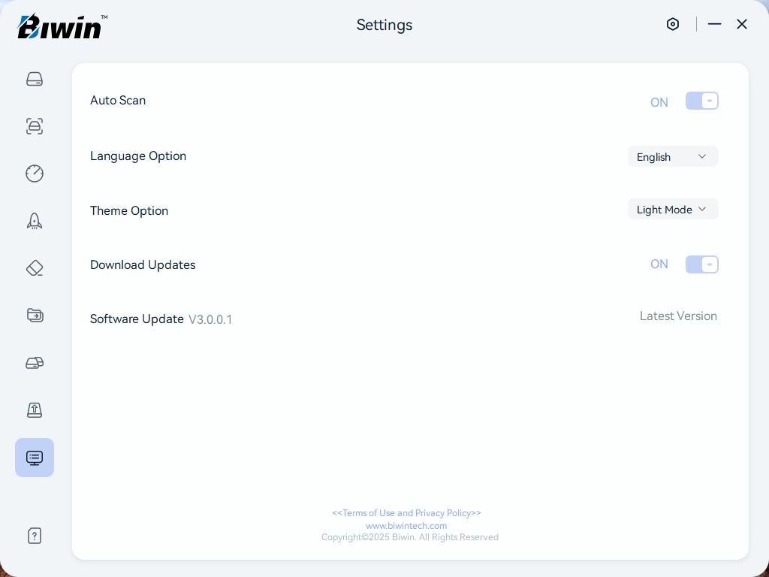This screenshot has width=769, height=577.
Task: Turn off the Auto Scan toggle
Action: click(701, 101)
